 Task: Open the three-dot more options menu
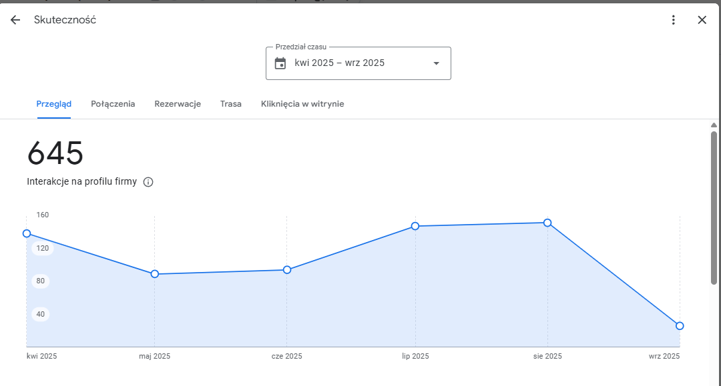coord(674,20)
